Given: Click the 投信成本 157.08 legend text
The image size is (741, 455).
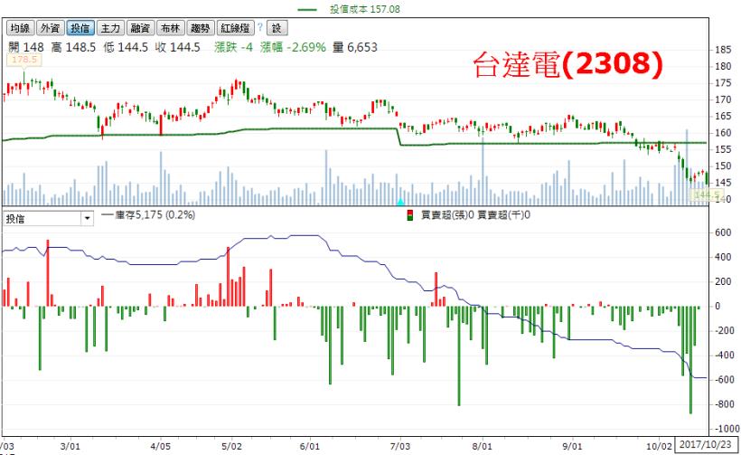Looking at the screenshot, I should point(365,9).
